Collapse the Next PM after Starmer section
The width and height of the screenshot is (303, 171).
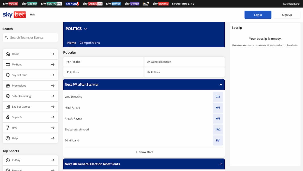[x=221, y=84]
